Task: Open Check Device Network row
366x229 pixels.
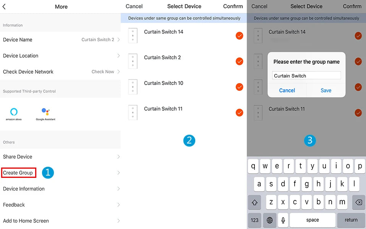Action: tap(60, 72)
